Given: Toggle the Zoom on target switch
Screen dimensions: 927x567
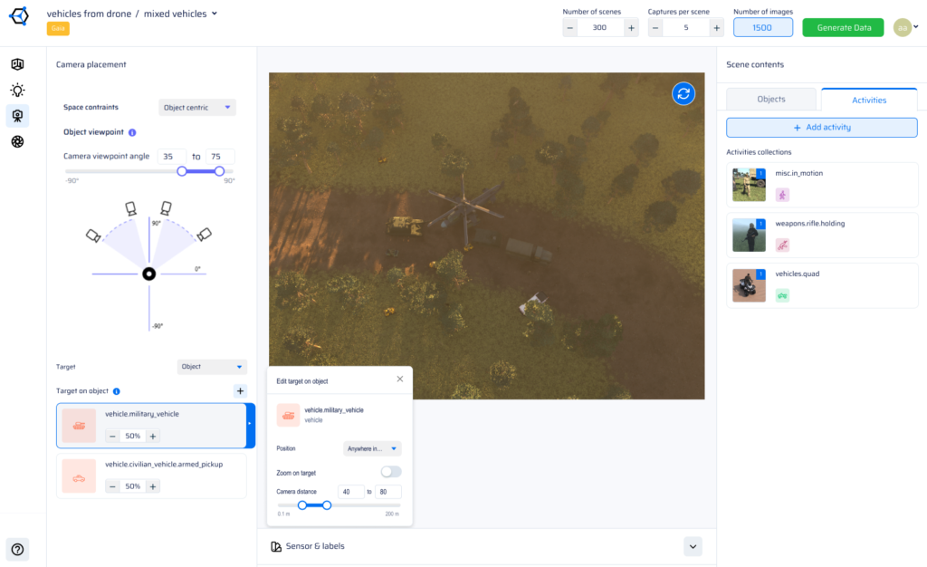Looking at the screenshot, I should [391, 472].
